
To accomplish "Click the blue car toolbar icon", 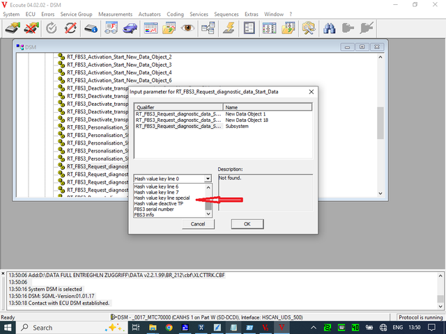I will tap(130, 28).
